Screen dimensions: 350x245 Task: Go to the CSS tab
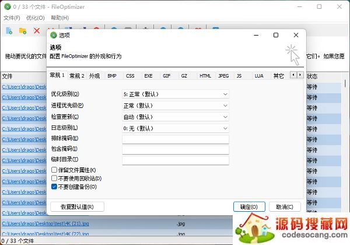tap(130, 76)
